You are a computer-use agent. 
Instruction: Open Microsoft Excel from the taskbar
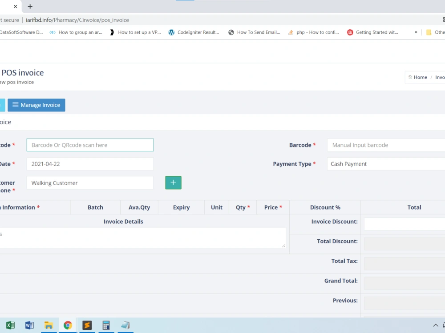[10, 325]
